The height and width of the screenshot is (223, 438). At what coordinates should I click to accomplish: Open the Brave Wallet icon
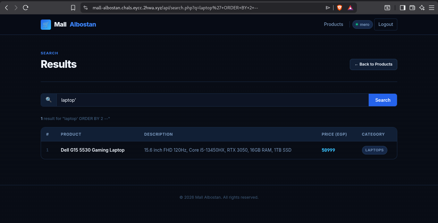(412, 8)
